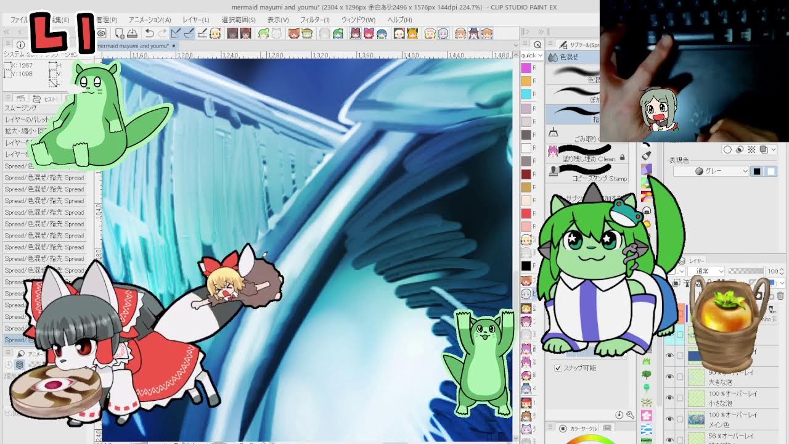
Task: Open the フィルター(I) menu
Action: tap(314, 20)
